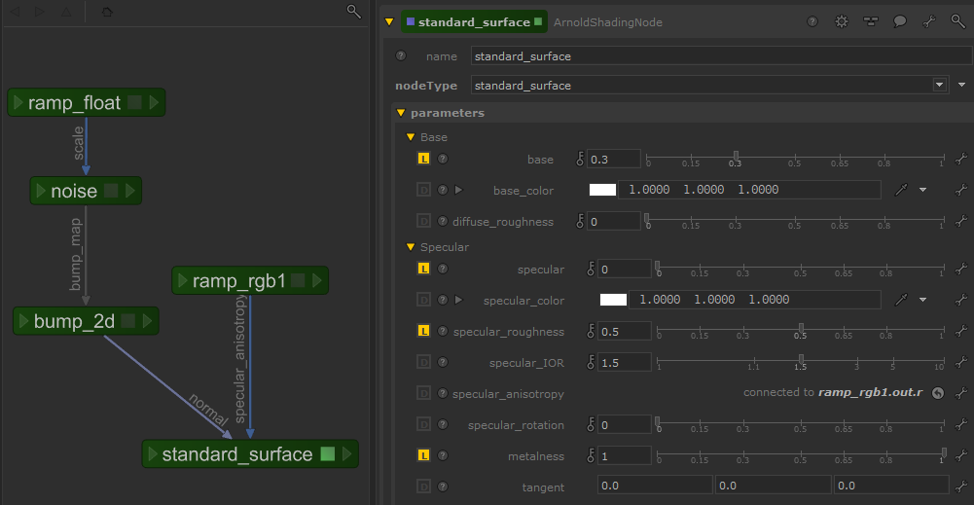Click the node hierarchy icon next to gear
The height and width of the screenshot is (505, 974).
pos(870,21)
